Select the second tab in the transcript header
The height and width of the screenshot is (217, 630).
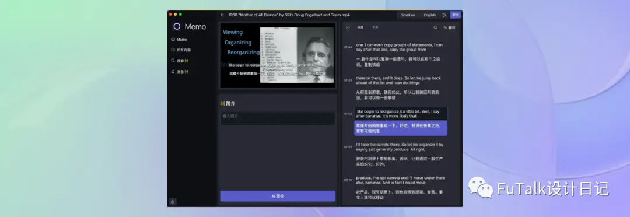(x=375, y=27)
